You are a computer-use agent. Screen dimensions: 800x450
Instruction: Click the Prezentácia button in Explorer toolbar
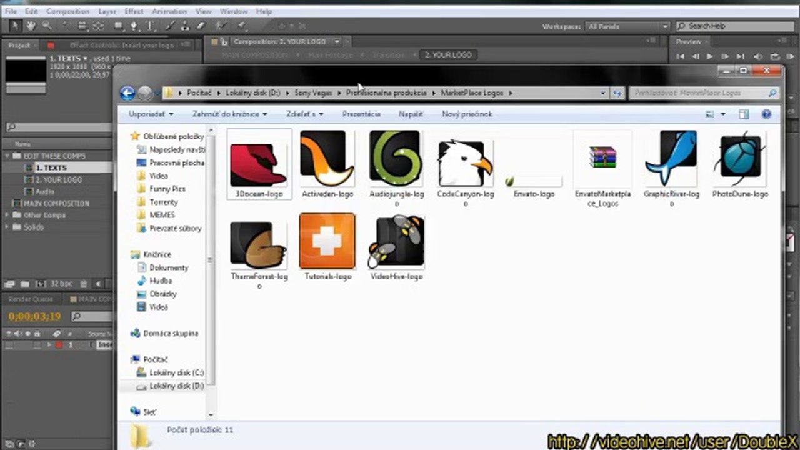361,114
